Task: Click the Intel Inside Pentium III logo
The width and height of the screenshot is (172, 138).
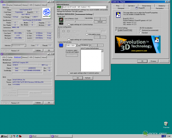Action: 47,13
